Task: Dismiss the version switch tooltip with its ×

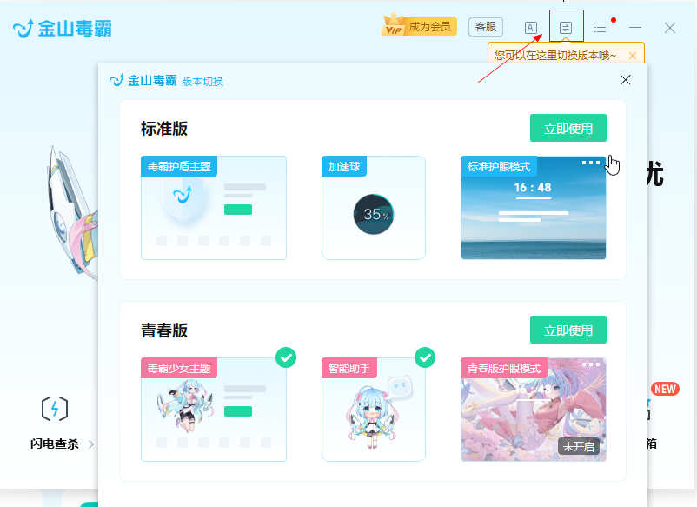Action: tap(633, 54)
